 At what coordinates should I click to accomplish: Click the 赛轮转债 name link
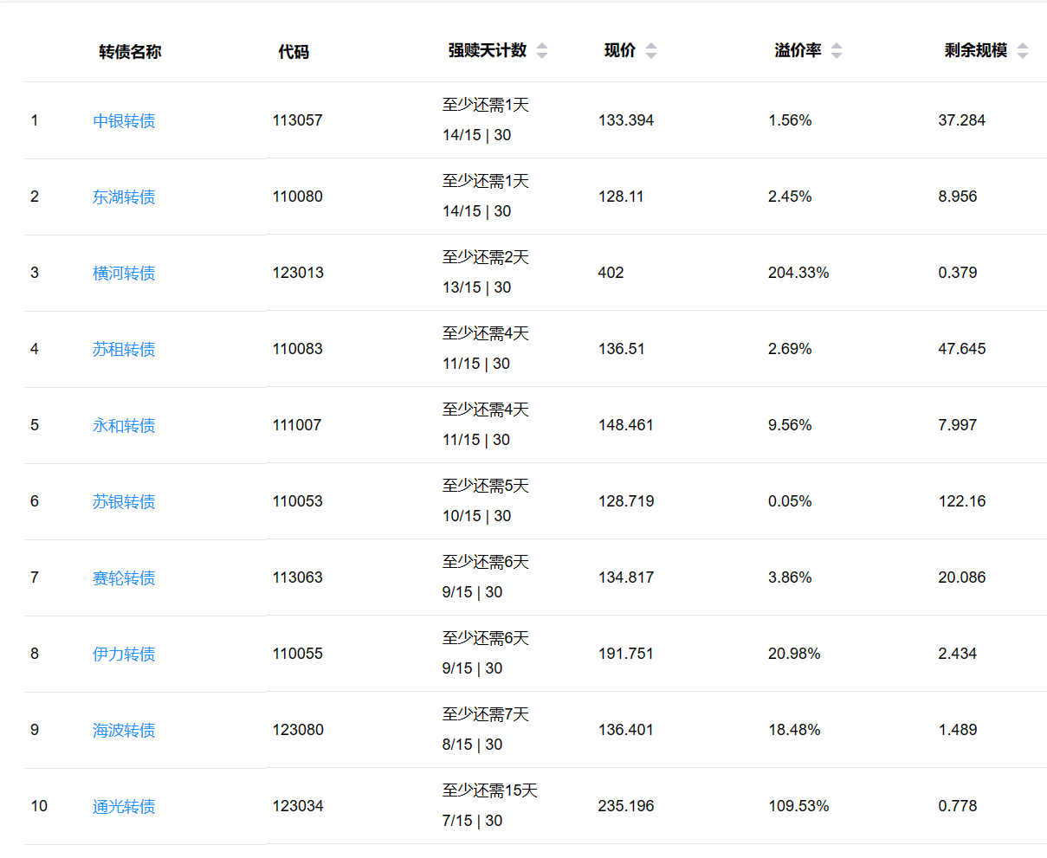tap(124, 578)
